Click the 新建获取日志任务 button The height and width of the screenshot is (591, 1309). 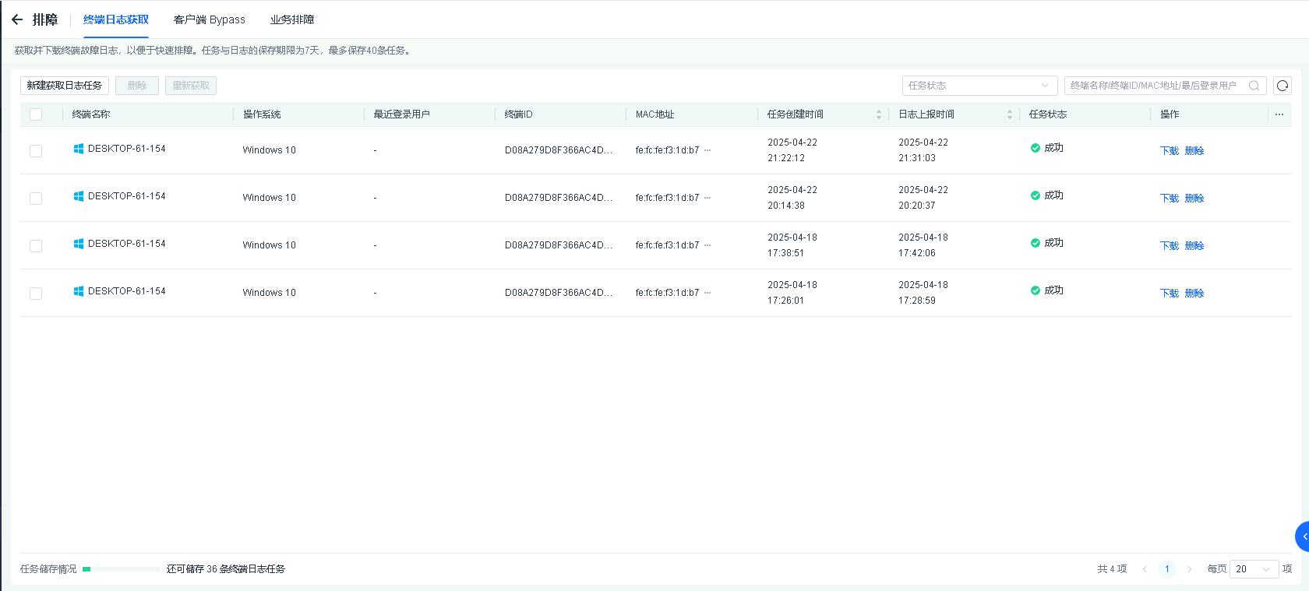65,86
